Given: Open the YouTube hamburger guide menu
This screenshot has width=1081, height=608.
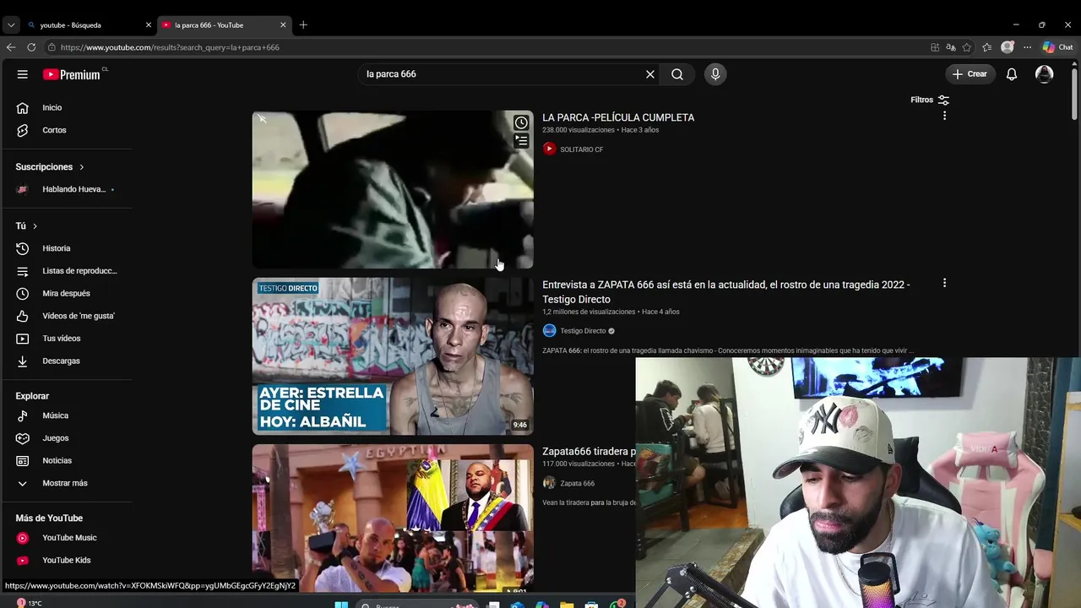Looking at the screenshot, I should pos(23,74).
